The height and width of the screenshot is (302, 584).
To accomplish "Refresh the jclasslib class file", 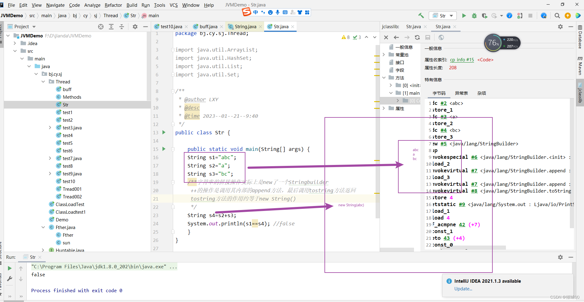I will [x=417, y=37].
